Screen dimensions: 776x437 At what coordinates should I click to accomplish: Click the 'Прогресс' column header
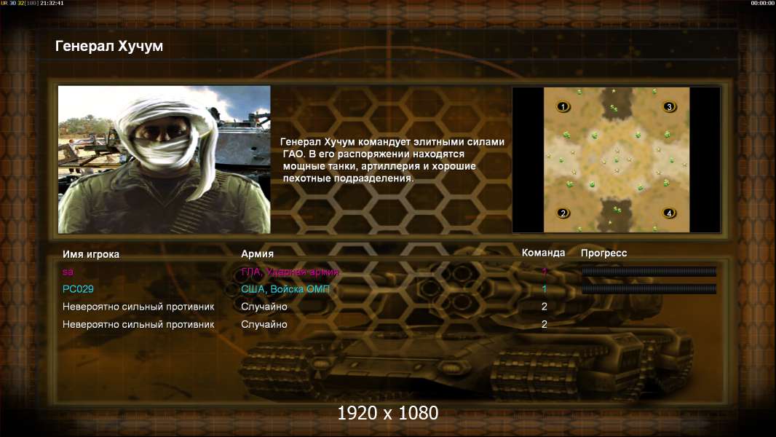(x=603, y=253)
